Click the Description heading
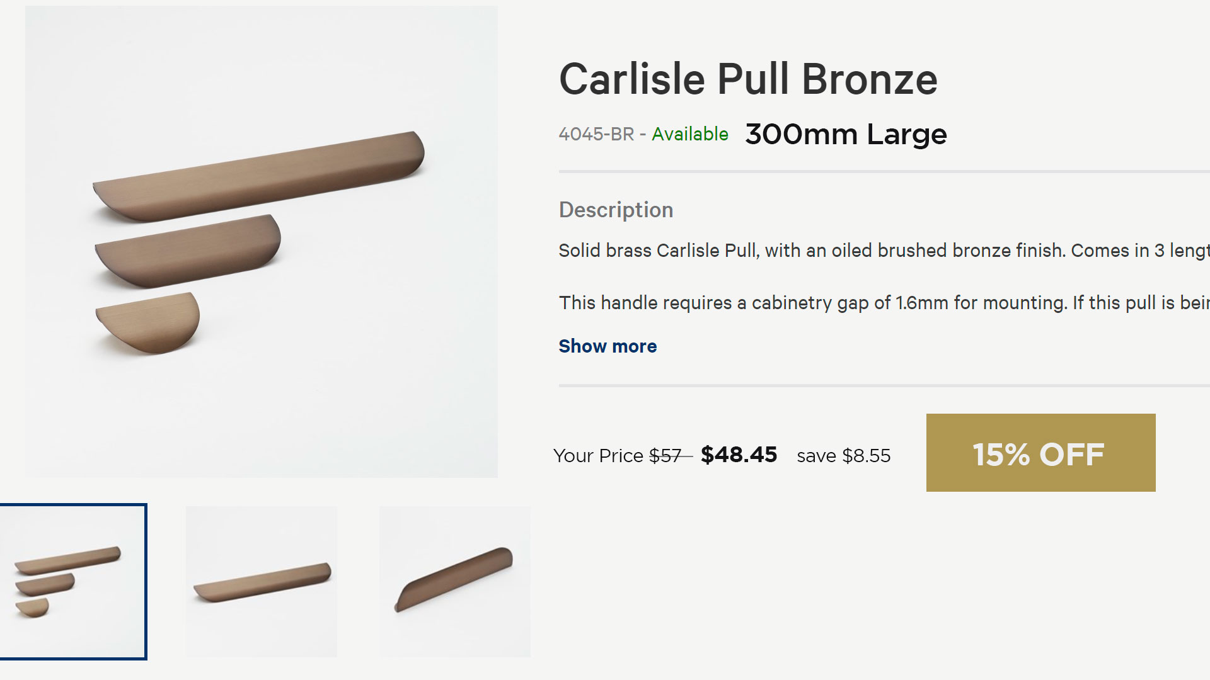Screen dimensions: 1210x680 [616, 210]
